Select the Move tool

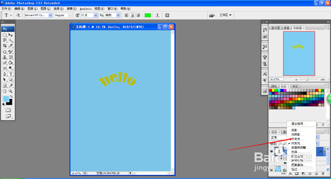pos(11,35)
